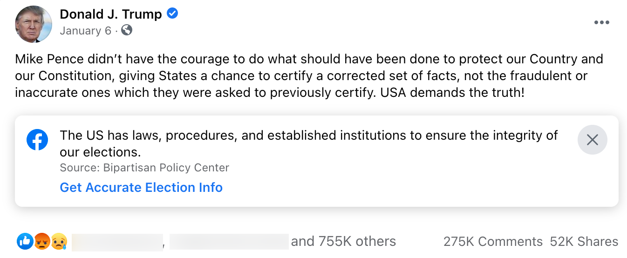This screenshot has height=258, width=627.
Task: View the 275K Comments
Action: [x=493, y=242]
